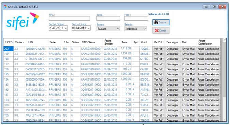This screenshot has width=230, height=125.
Task: Click Descargar for IdCFD 196
Action: pyautogui.click(x=172, y=69)
